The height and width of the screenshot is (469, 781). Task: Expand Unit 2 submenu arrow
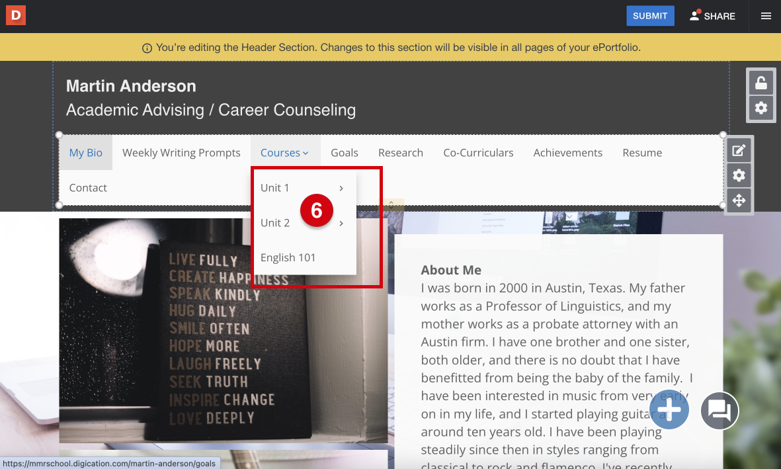[341, 223]
